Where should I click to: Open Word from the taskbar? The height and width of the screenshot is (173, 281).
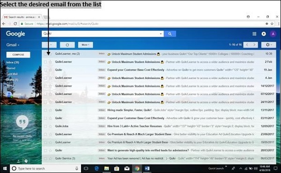coord(147,168)
